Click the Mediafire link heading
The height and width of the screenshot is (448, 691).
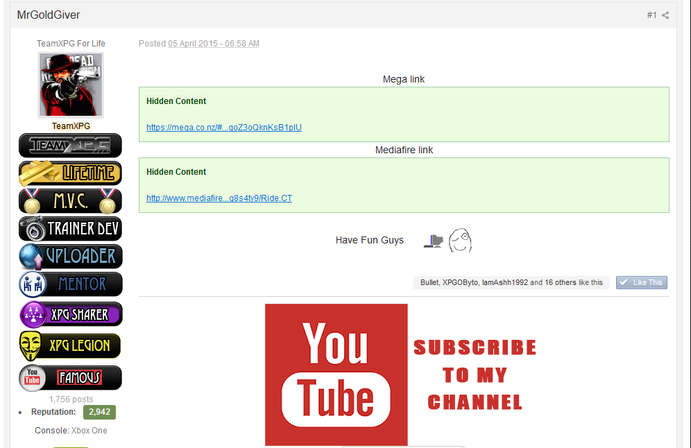coord(404,150)
